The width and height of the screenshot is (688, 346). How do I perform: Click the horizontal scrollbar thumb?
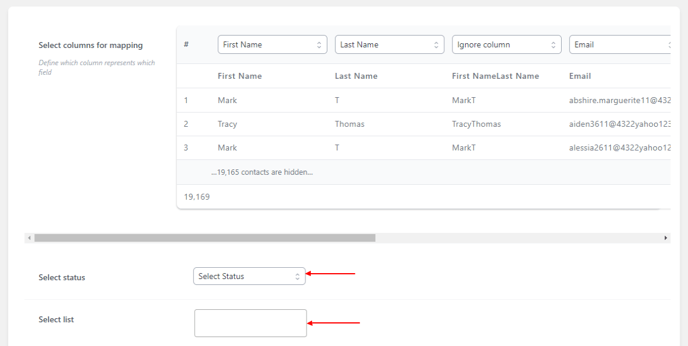tap(205, 238)
